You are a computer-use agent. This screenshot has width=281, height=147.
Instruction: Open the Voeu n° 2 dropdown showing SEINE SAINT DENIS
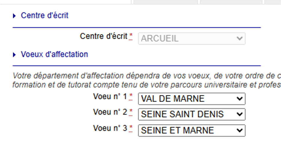tap(192, 114)
